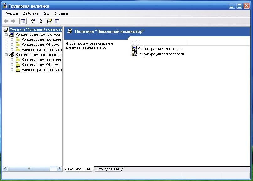Click folder icon of user Конфигурация программ
Viewport: 253px width, 181px height.
tap(18, 60)
